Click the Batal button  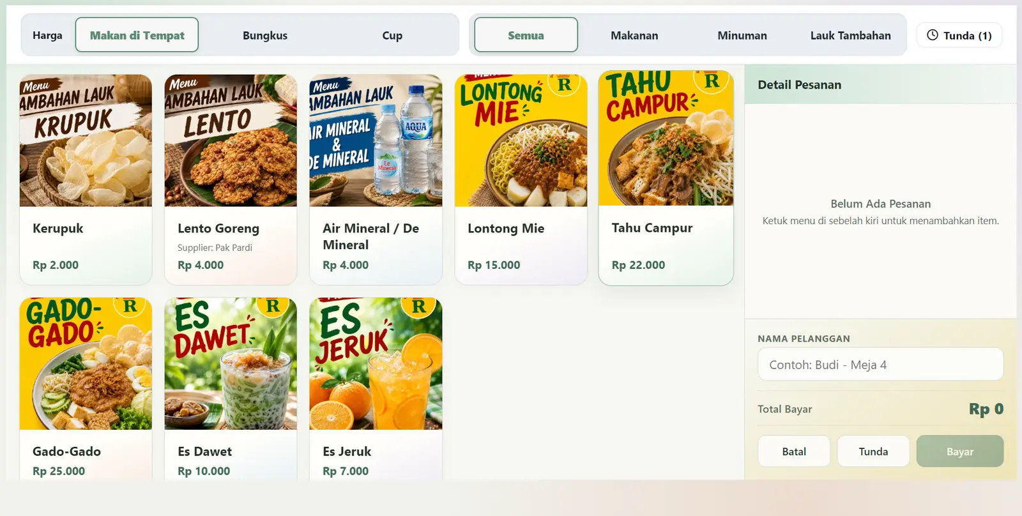click(794, 451)
